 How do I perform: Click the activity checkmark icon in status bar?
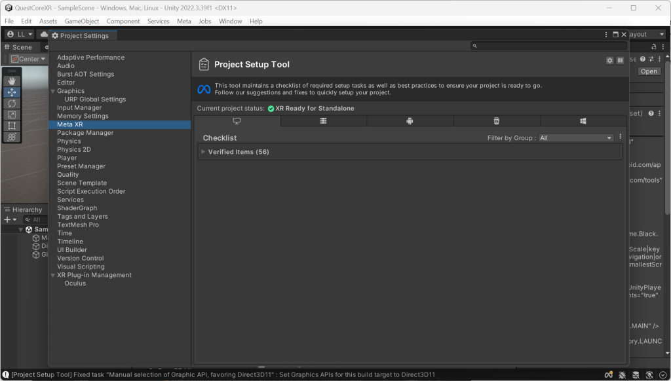[663, 375]
